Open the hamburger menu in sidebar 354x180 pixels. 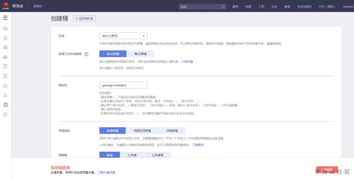click(x=5, y=18)
